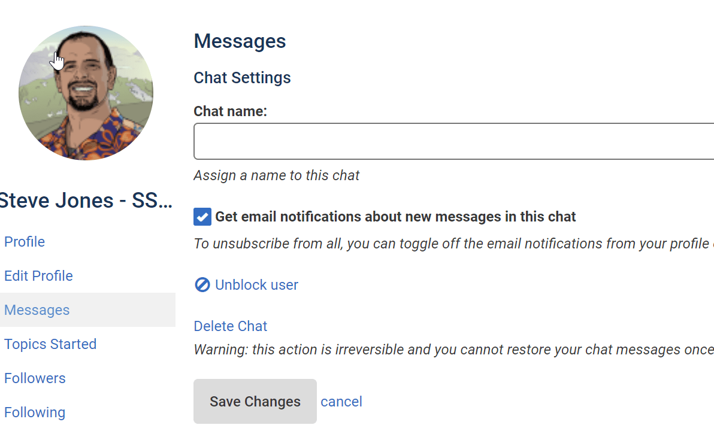714x431 pixels.
Task: Select the Messages sidebar item
Action: tap(37, 310)
